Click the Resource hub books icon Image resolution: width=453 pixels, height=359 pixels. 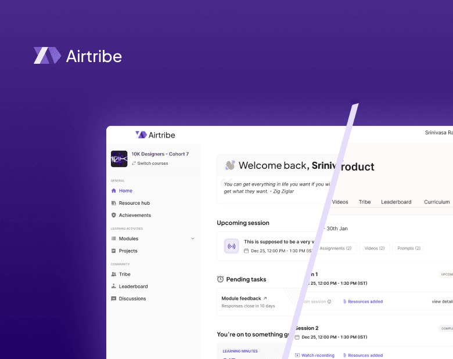[x=113, y=203]
